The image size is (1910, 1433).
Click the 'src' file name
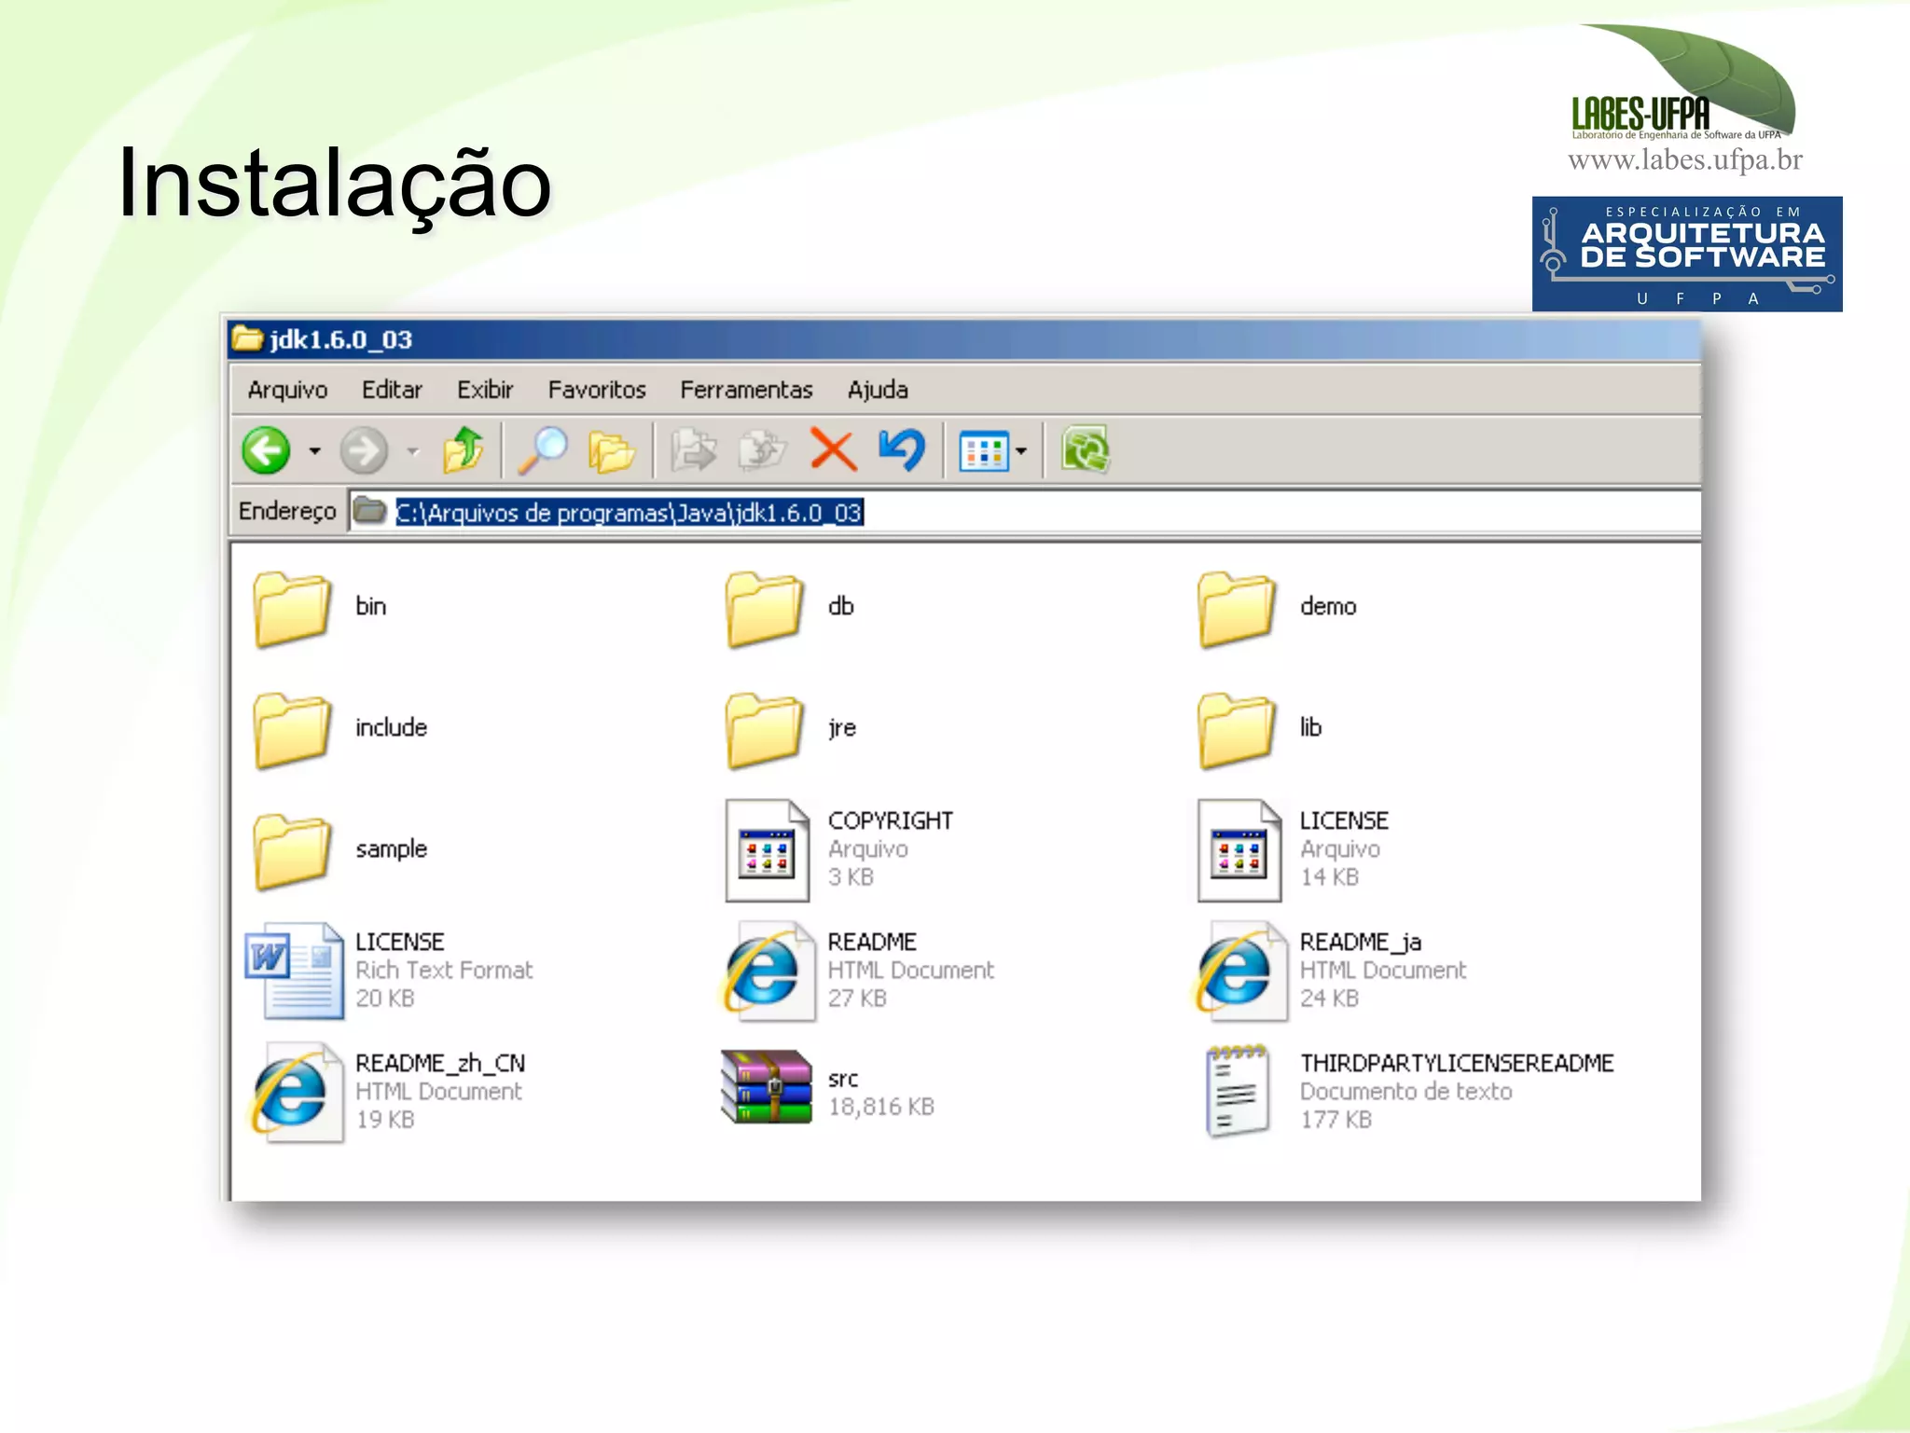[842, 1079]
